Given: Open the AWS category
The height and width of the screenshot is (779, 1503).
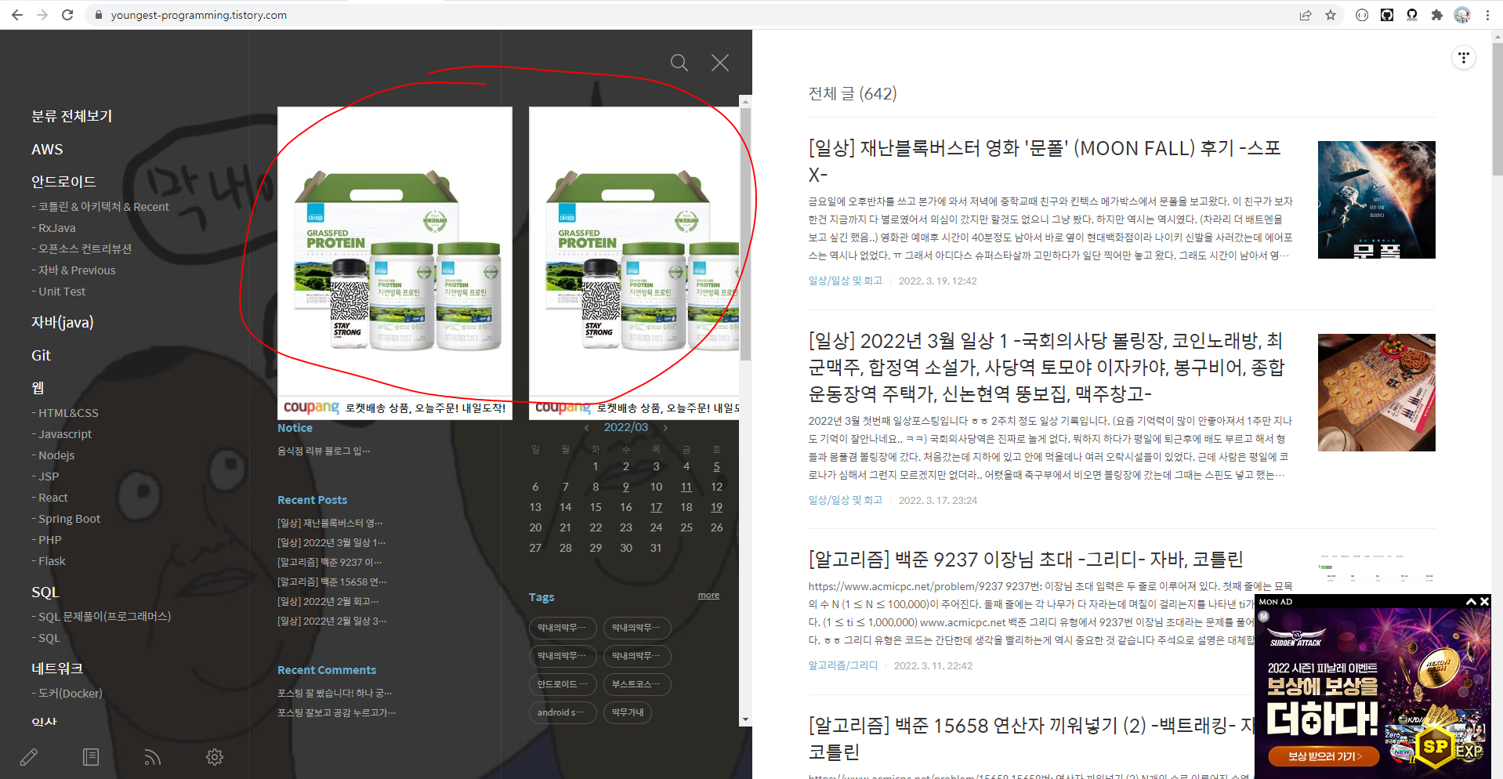Looking at the screenshot, I should [47, 150].
